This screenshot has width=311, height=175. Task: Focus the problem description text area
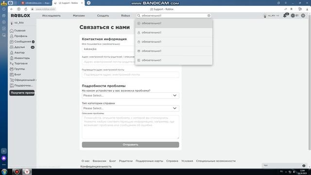click(x=130, y=127)
